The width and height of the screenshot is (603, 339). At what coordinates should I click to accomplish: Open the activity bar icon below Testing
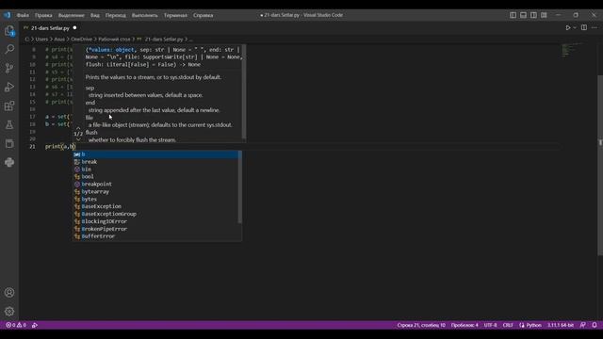9,143
